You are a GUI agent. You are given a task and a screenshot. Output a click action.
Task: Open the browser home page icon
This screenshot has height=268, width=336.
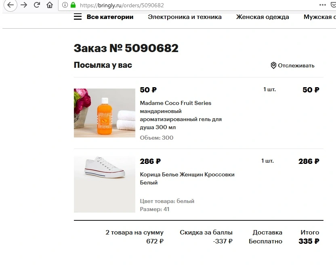50,5
